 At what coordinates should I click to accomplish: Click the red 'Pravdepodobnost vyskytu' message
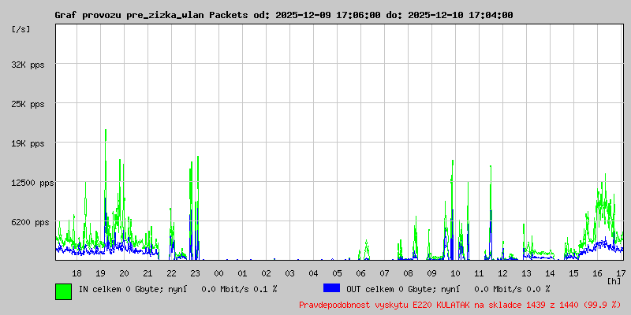tap(460, 305)
